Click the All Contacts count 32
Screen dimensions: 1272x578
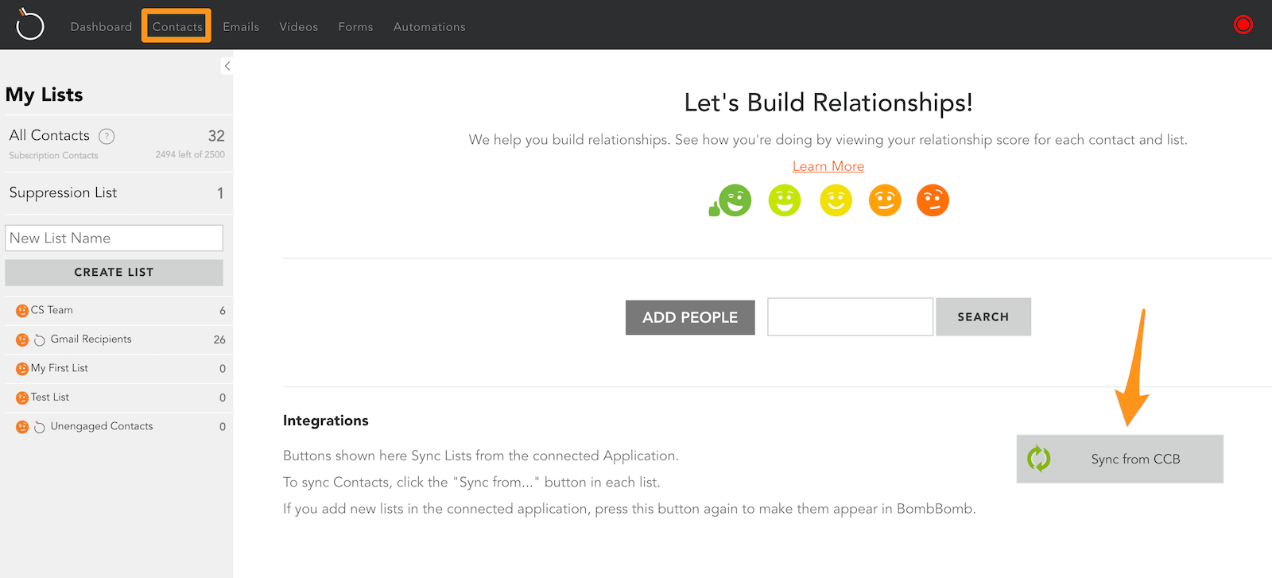[216, 136]
